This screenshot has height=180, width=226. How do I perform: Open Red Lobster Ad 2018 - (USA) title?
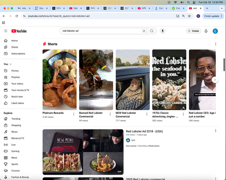point(144,131)
